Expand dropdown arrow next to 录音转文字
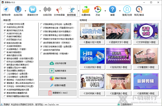This screenshot has width=162, height=106. (x=40, y=11)
